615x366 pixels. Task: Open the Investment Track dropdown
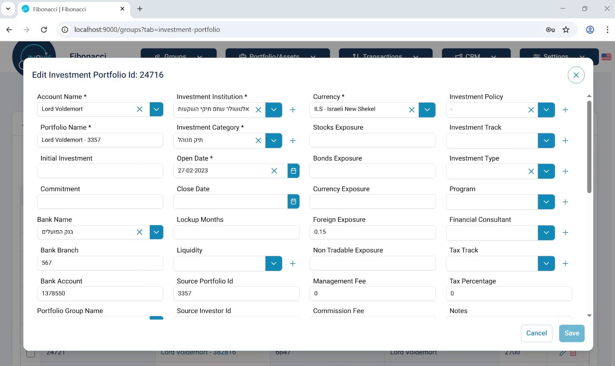click(546, 140)
